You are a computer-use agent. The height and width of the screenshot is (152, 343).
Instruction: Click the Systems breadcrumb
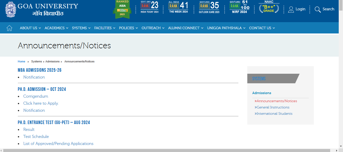[37, 61]
